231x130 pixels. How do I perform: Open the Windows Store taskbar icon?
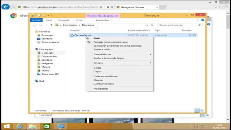[47, 126]
